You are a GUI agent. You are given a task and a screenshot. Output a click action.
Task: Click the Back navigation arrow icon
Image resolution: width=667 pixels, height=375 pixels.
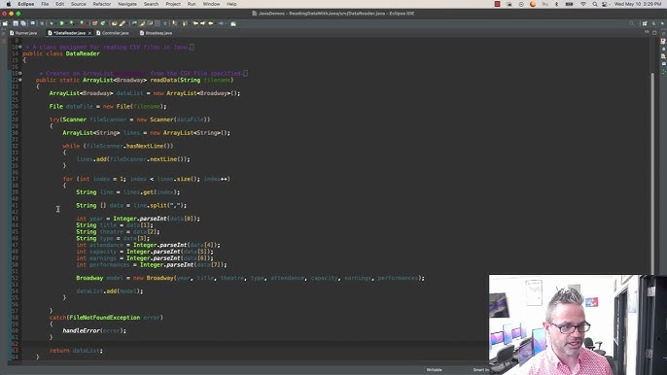coord(211,23)
